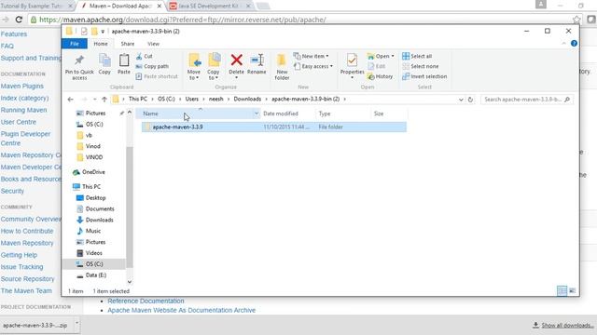Bookmark the page with star icon
The height and width of the screenshot is (335, 597).
576,20
